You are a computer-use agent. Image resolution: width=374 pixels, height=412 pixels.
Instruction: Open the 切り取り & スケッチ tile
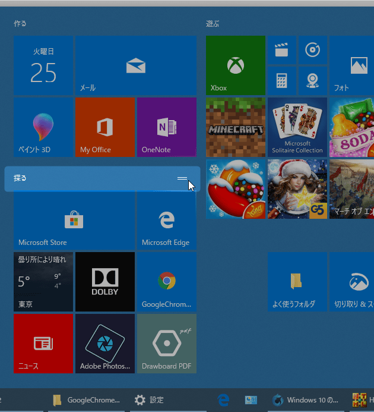coord(351,282)
